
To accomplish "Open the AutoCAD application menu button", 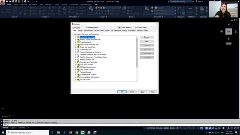I will (2, 3).
